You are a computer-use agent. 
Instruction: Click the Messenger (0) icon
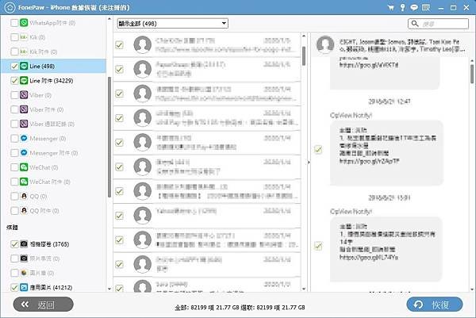(x=24, y=138)
